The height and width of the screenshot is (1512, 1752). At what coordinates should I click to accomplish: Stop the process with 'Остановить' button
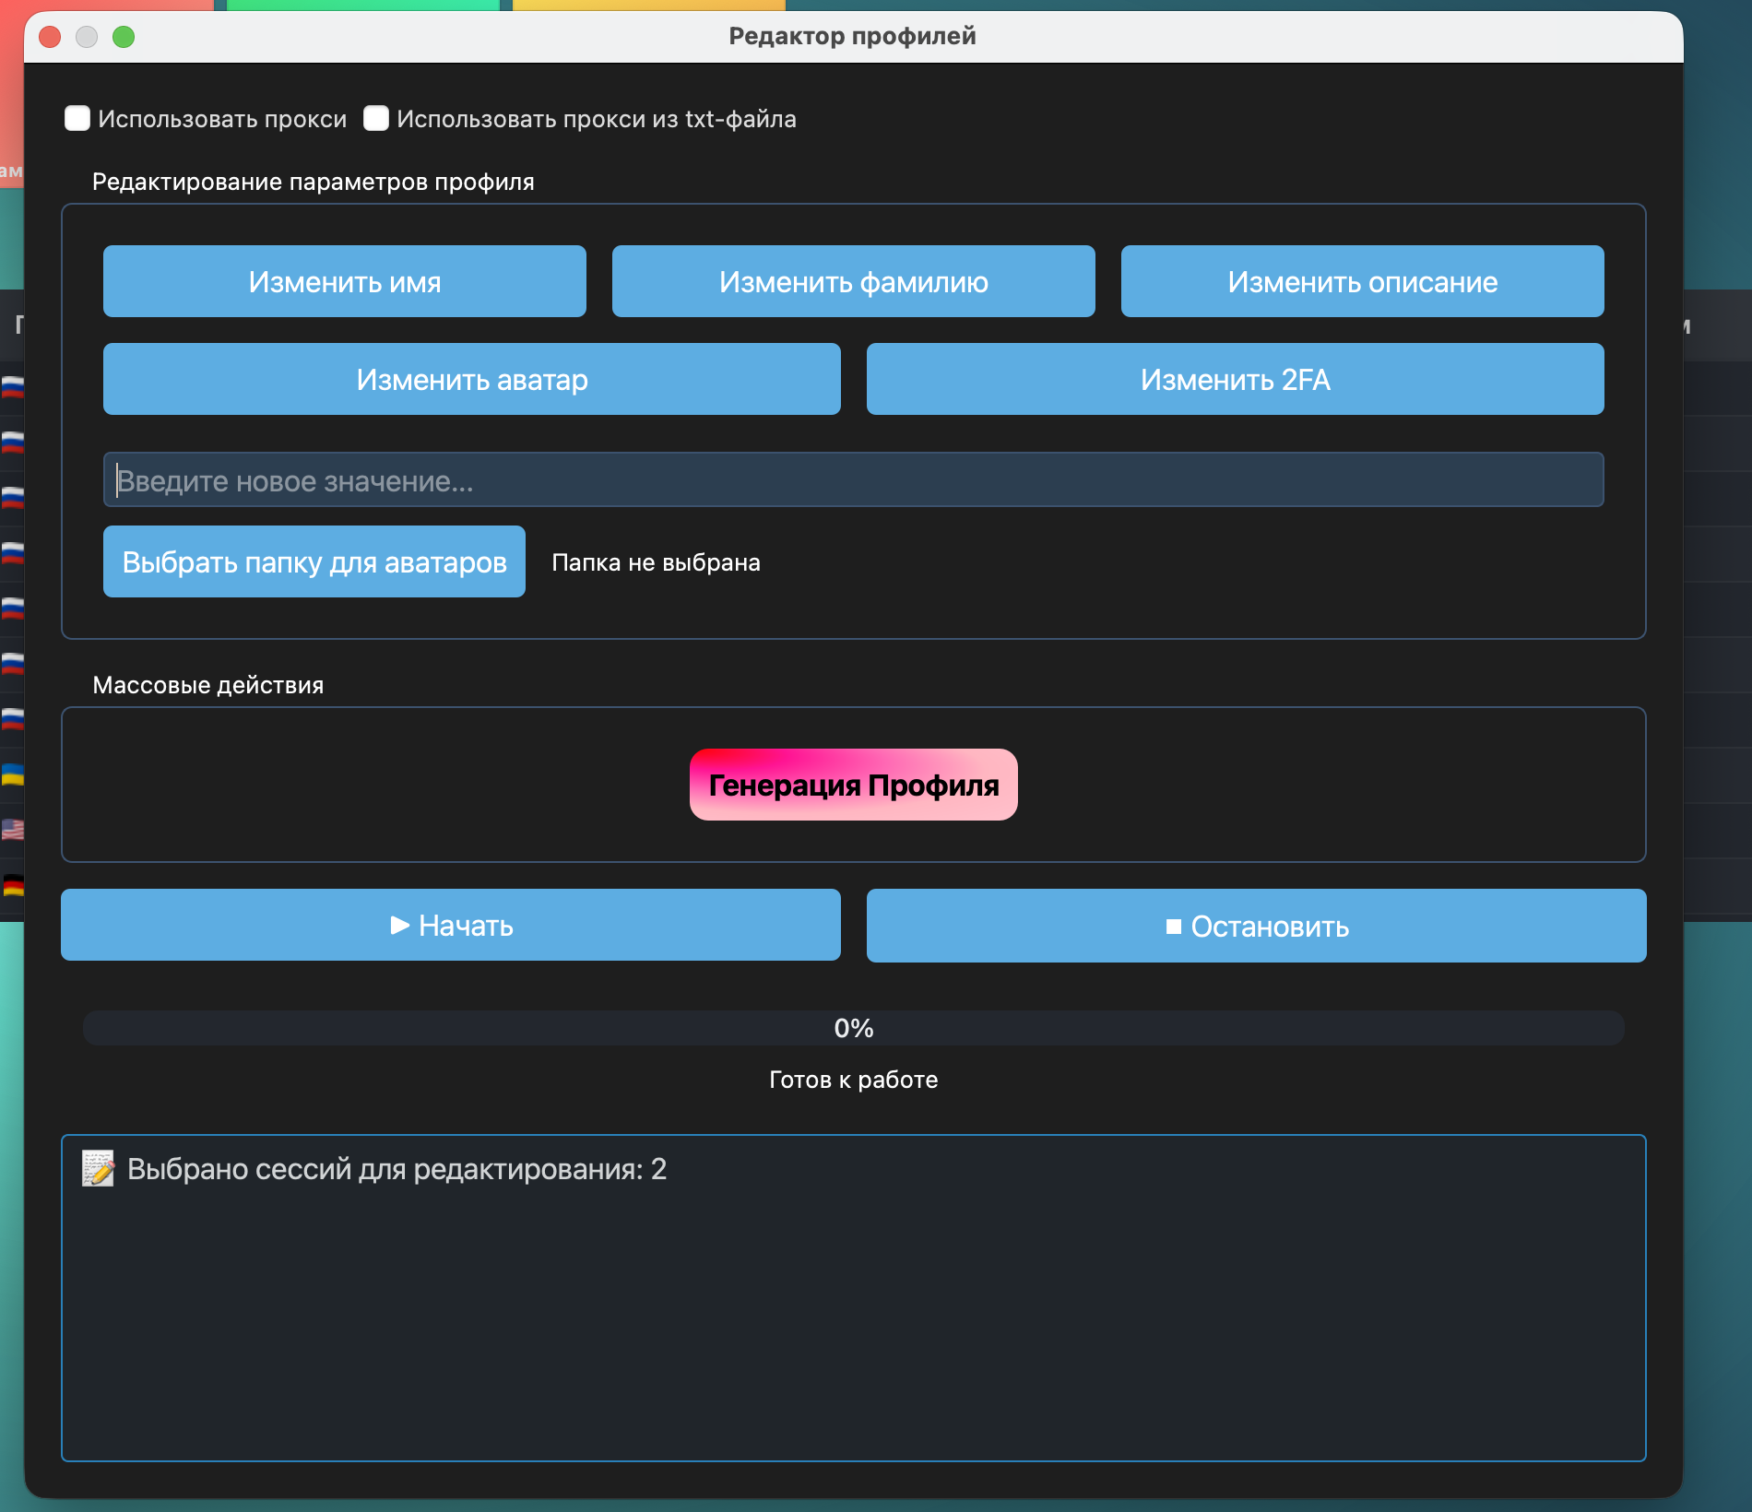(1257, 926)
